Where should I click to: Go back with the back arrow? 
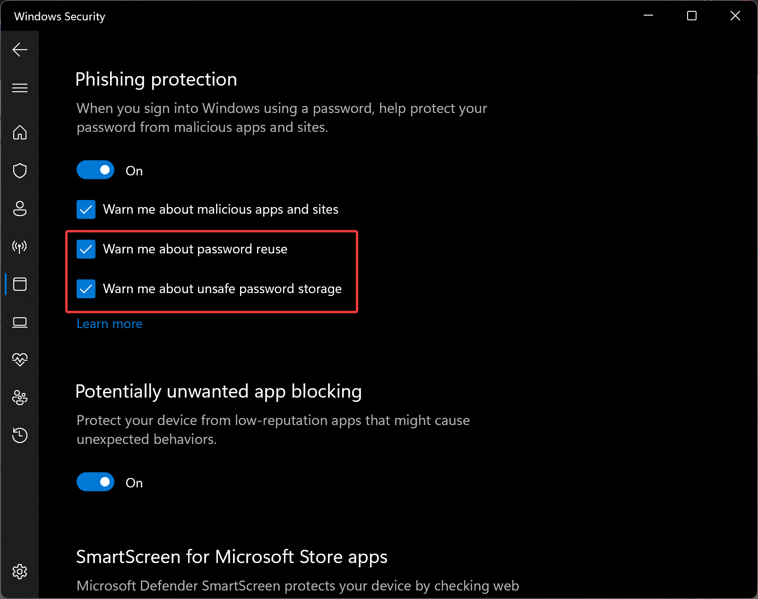pyautogui.click(x=20, y=50)
